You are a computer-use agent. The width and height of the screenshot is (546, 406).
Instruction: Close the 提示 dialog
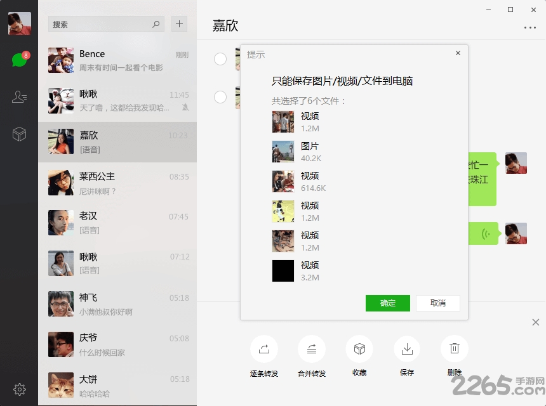click(458, 53)
